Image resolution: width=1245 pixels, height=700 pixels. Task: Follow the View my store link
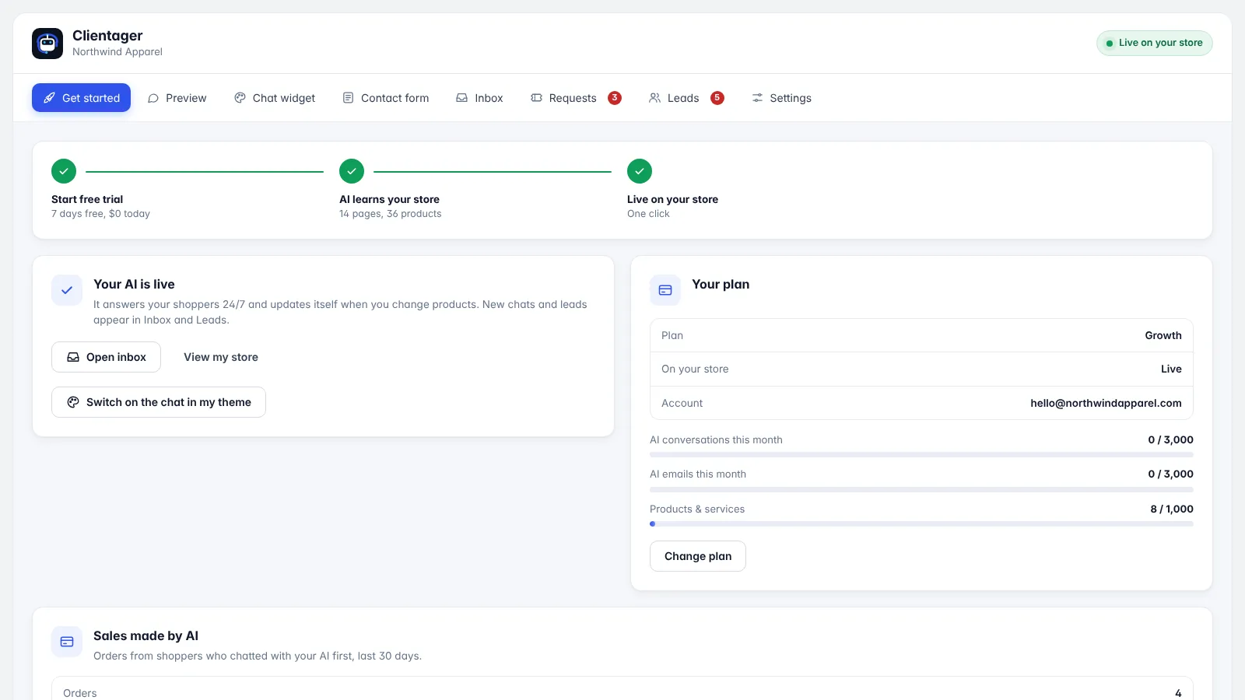(221, 357)
